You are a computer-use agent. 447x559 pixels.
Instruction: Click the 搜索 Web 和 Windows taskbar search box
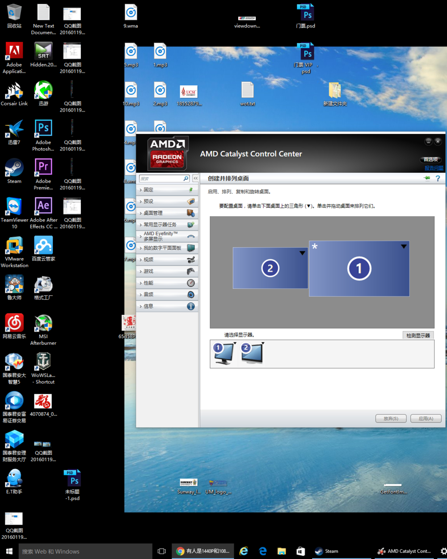click(x=85, y=551)
